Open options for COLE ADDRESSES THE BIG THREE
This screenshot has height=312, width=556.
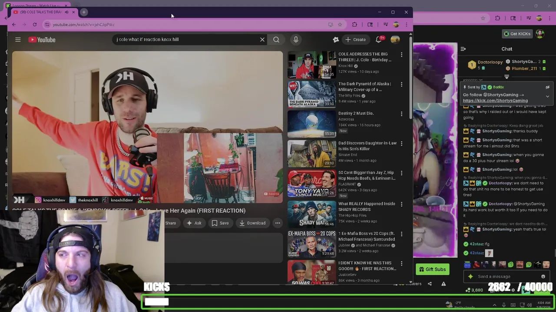coord(401,55)
